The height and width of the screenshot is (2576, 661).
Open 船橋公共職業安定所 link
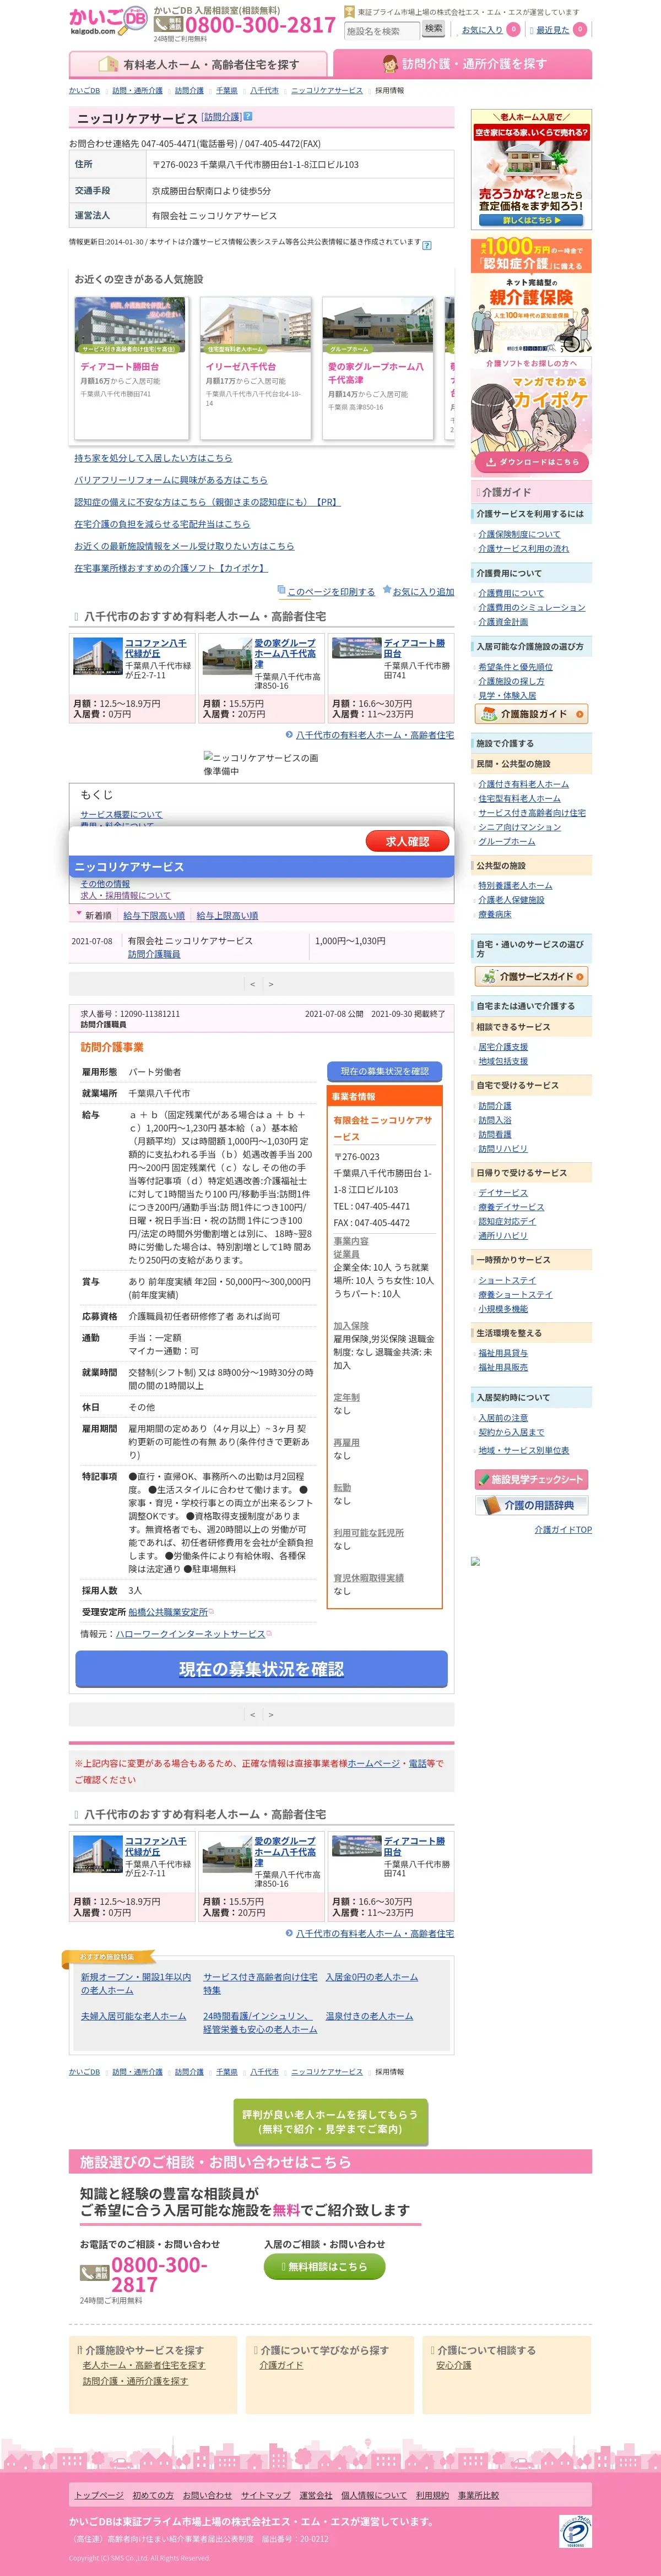(168, 1612)
